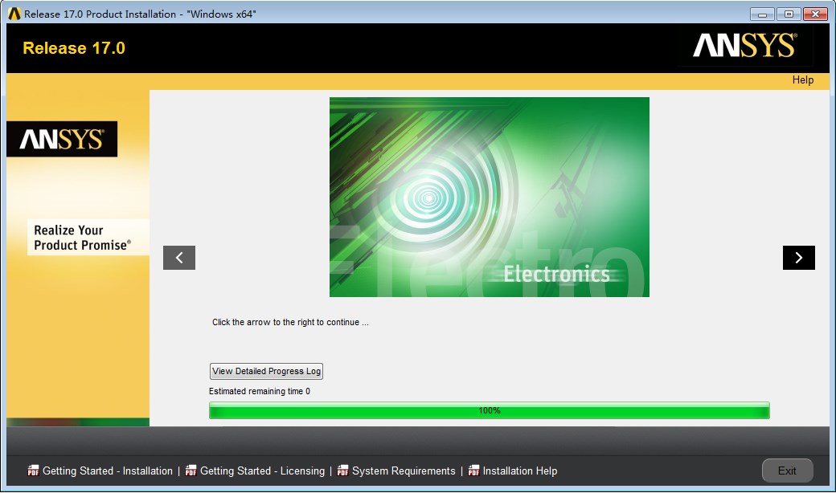Open the System Requirements link
Image resolution: width=836 pixels, height=493 pixels.
tap(404, 471)
